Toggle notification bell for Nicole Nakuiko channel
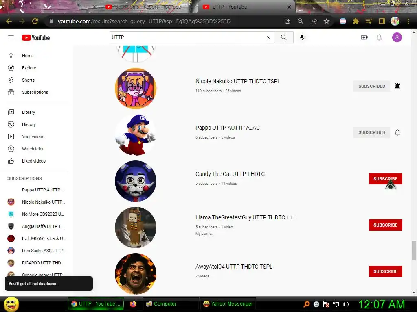The image size is (417, 312). pos(397,86)
